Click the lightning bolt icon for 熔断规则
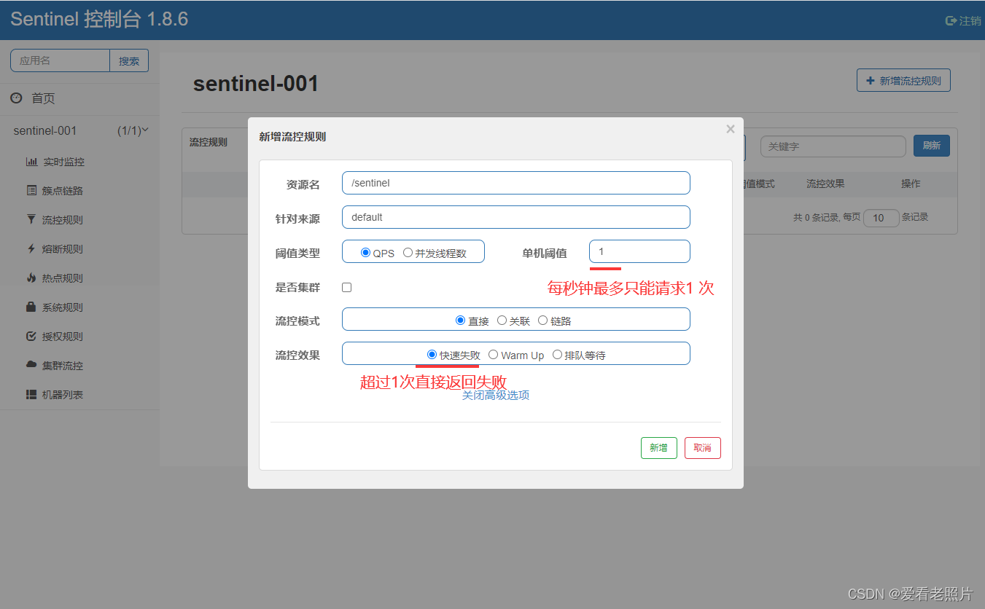Image resolution: width=985 pixels, height=609 pixels. point(31,248)
